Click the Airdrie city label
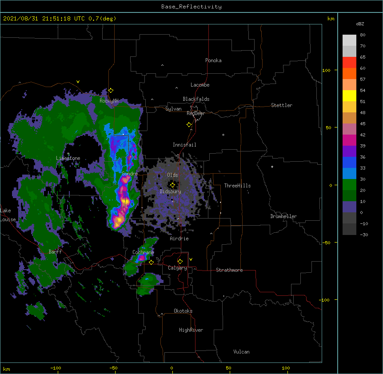The image size is (383, 374). (180, 239)
